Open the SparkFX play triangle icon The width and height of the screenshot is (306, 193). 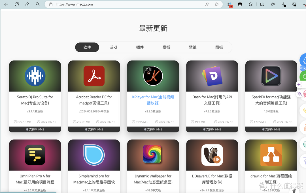[271, 76]
